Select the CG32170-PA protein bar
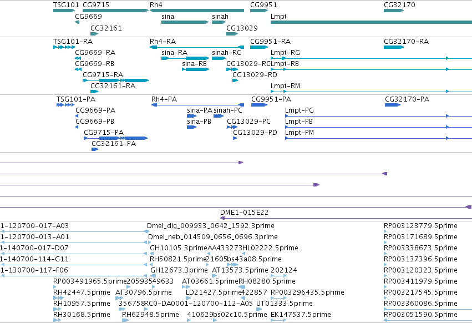The image size is (472, 323). (393, 105)
